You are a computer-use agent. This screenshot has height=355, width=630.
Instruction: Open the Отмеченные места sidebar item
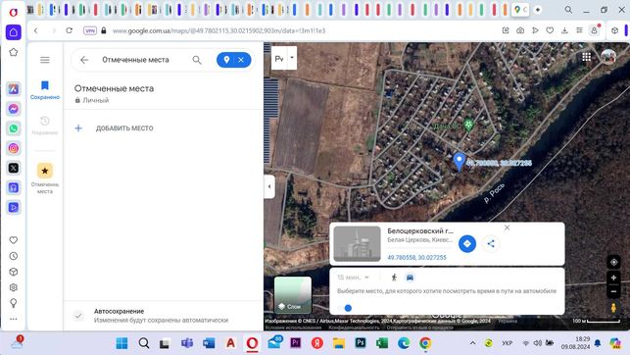(x=45, y=178)
